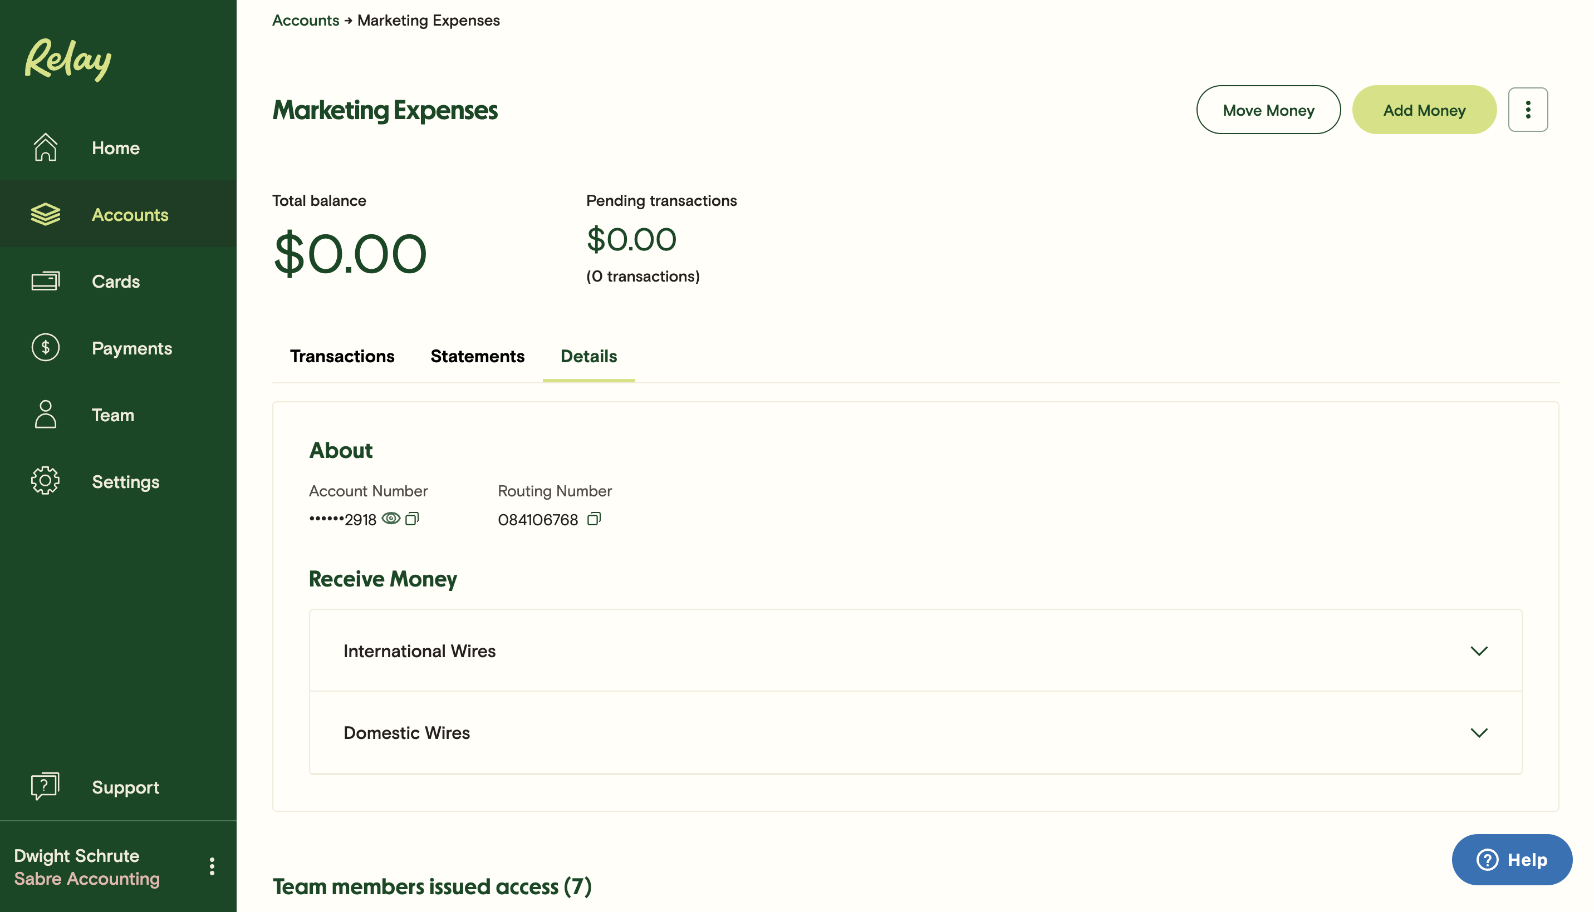Open Payments via dollar icon

[45, 348]
